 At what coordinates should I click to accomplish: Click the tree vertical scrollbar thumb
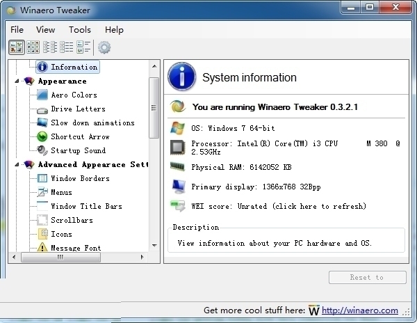[x=154, y=108]
